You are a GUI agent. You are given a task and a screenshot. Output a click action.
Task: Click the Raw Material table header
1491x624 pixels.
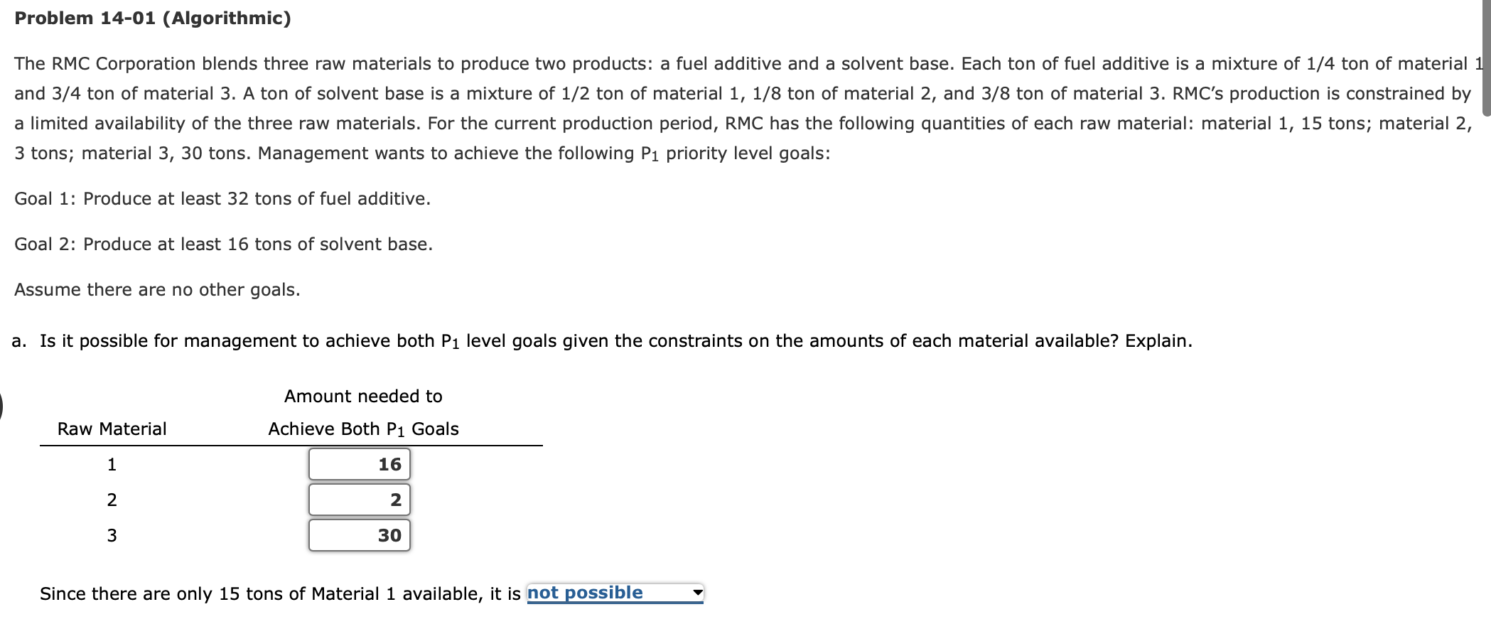tap(111, 428)
